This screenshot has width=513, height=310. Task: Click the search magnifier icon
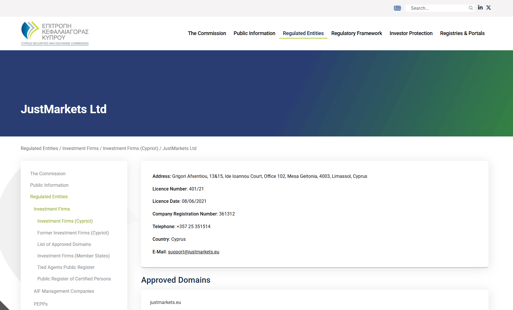coord(471,8)
